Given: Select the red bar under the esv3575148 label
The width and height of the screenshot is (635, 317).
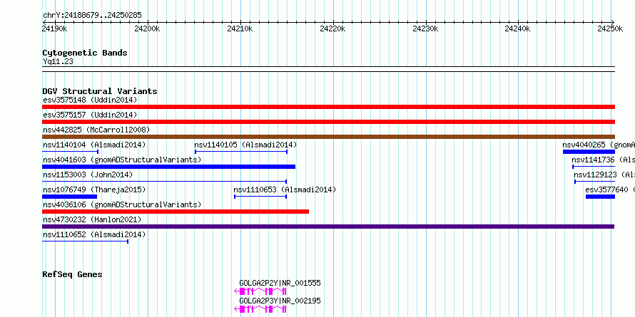Looking at the screenshot, I should click(328, 107).
